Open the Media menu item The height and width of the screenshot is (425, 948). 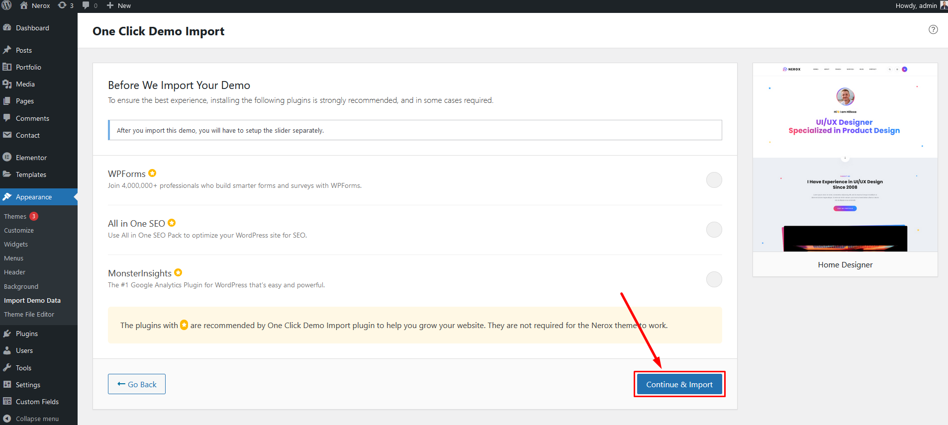(x=39, y=84)
